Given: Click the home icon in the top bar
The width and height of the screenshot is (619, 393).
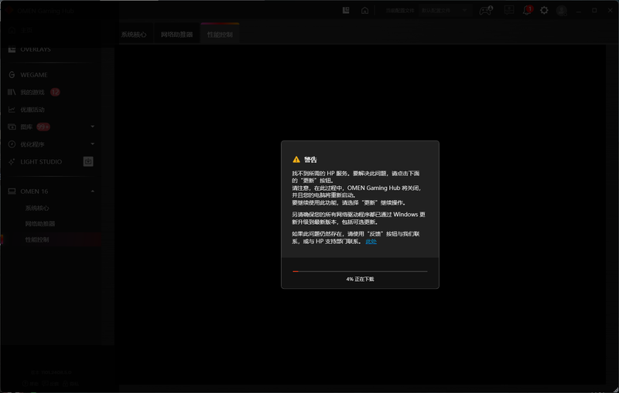Looking at the screenshot, I should click(x=364, y=11).
